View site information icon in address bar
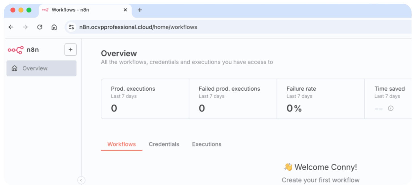Image resolution: width=413 pixels, height=192 pixels. 71,27
